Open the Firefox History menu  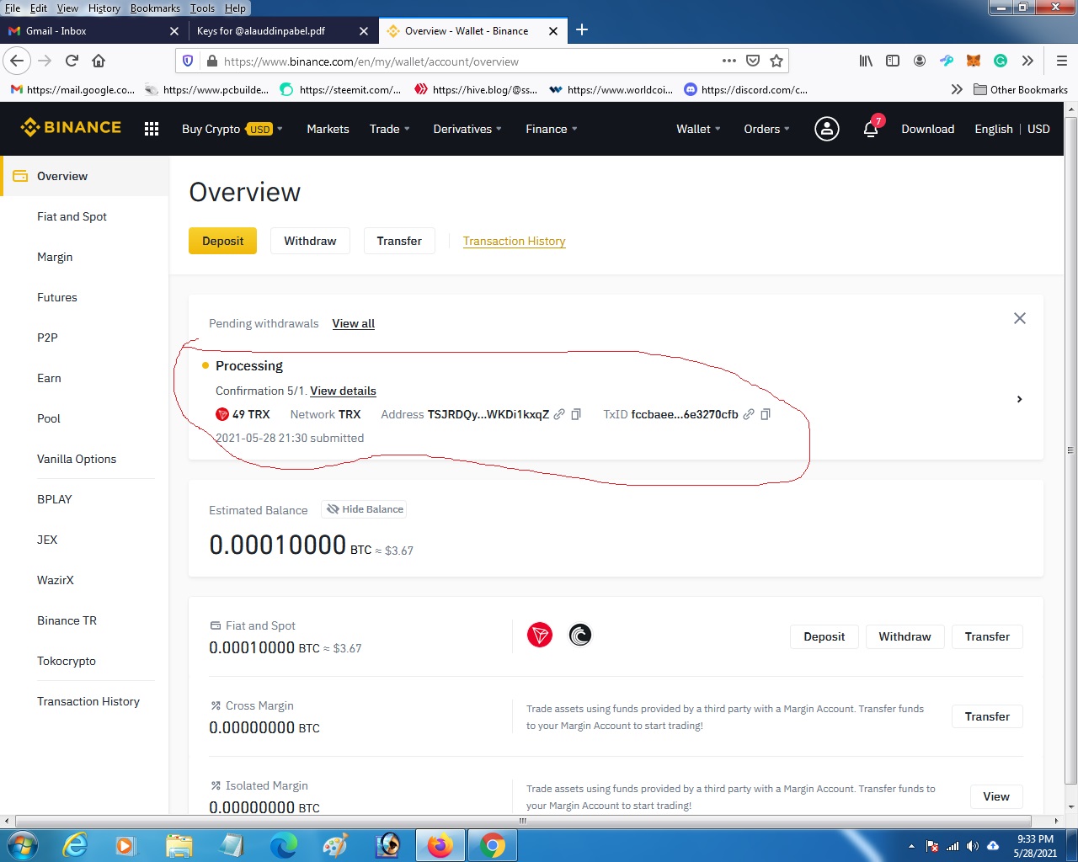(104, 8)
